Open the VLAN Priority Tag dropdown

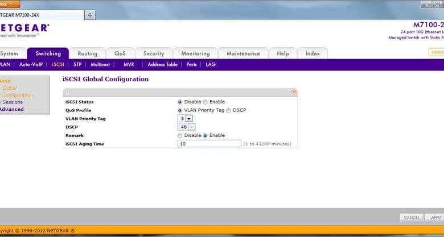185,118
